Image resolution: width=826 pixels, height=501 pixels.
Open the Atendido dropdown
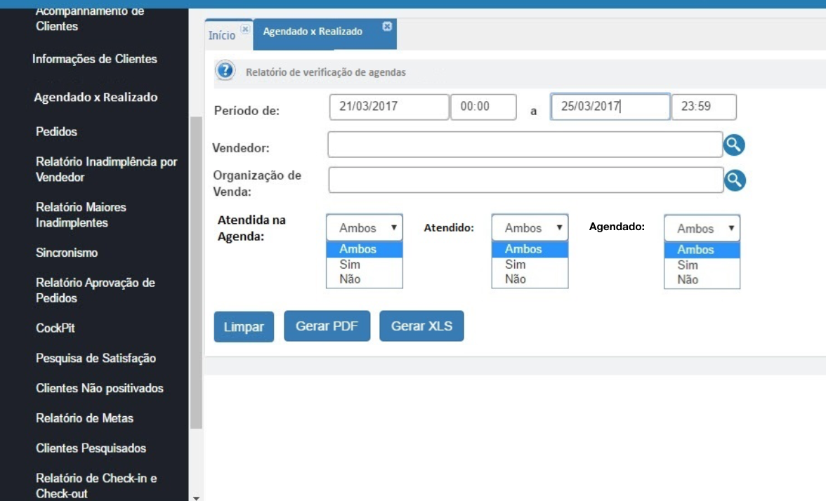coord(530,228)
